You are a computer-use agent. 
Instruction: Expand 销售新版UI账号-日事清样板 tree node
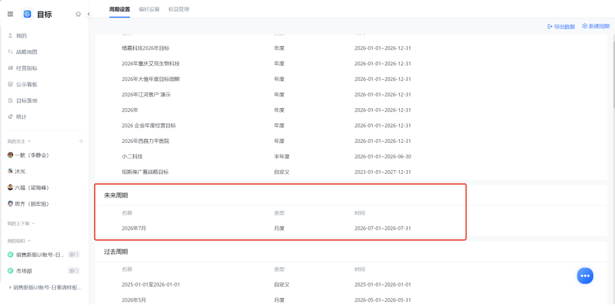(10, 288)
